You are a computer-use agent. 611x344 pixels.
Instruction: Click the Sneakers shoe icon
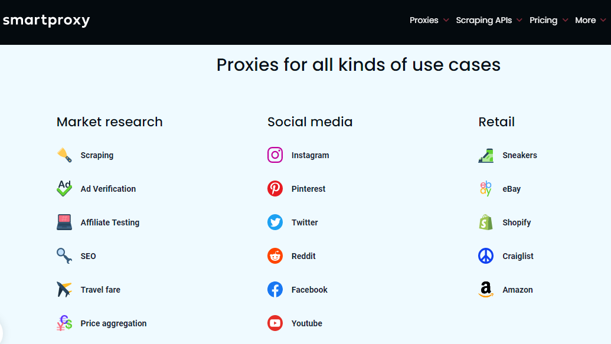[485, 155]
